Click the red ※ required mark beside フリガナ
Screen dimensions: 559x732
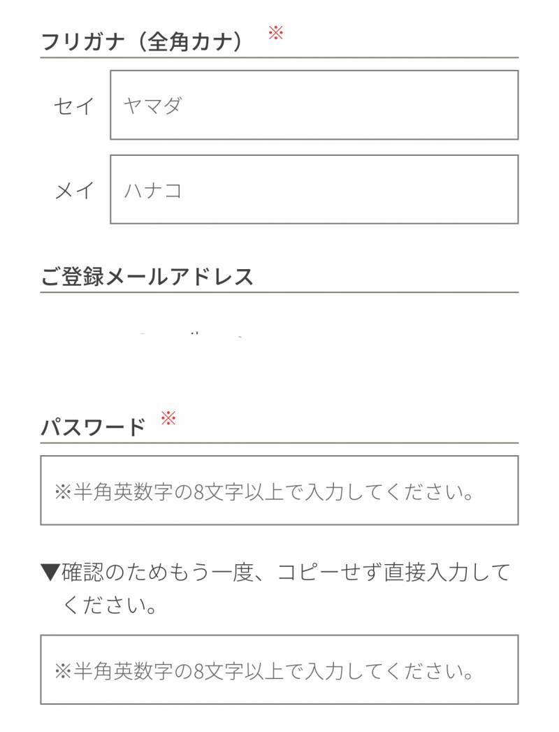click(x=276, y=33)
